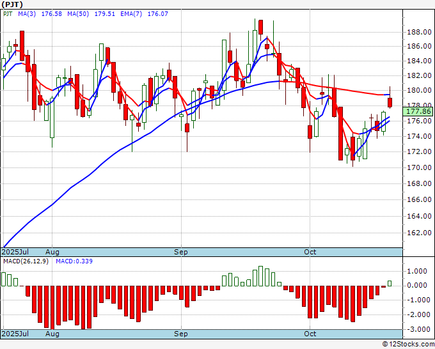435x349 pixels.
Task: Click the 172.00 price axis label
Action: click(x=419, y=151)
